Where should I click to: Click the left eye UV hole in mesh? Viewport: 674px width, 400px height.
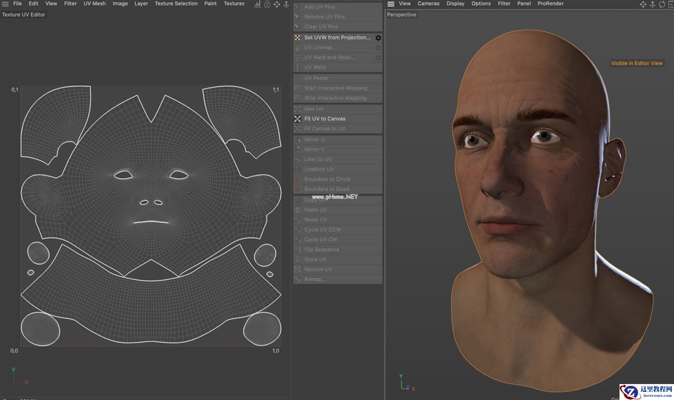coord(123,175)
